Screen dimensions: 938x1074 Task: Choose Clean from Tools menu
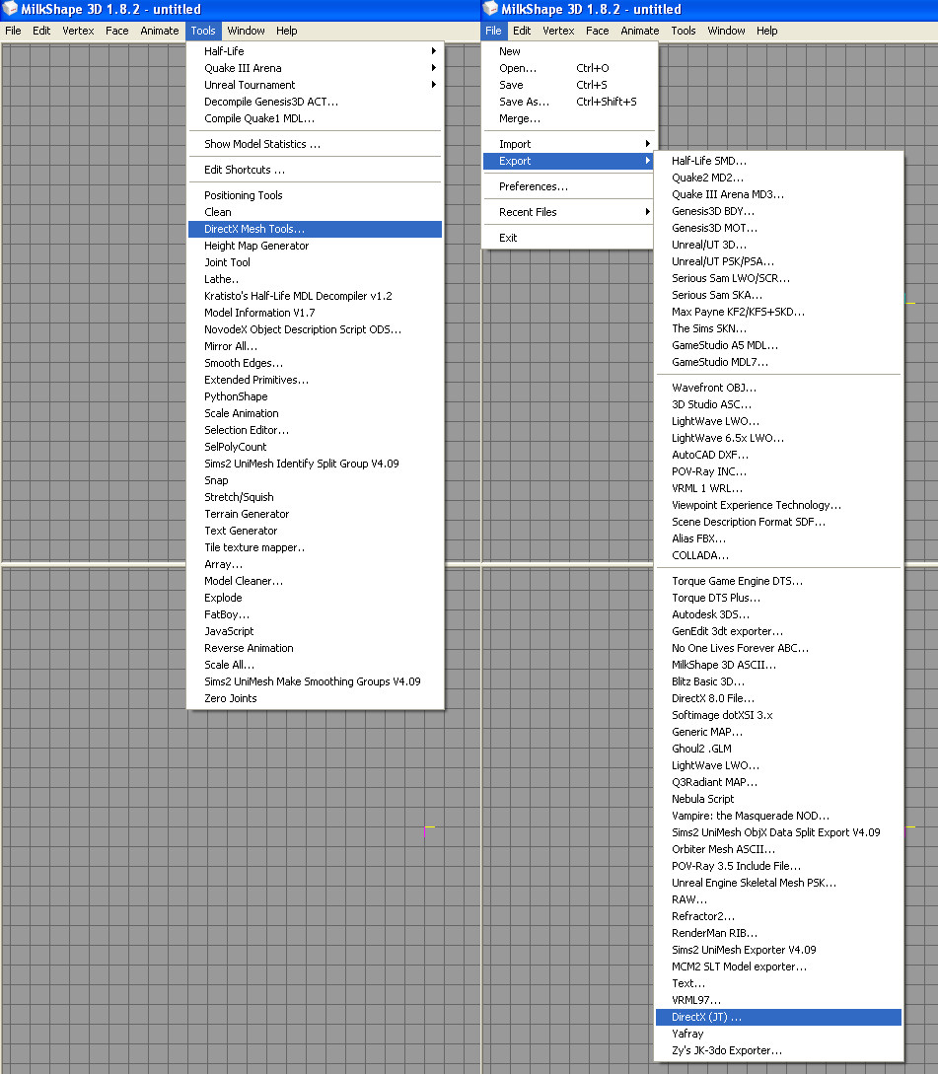315,212
